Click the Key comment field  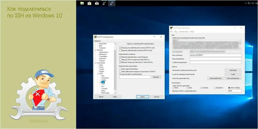coord(216,55)
